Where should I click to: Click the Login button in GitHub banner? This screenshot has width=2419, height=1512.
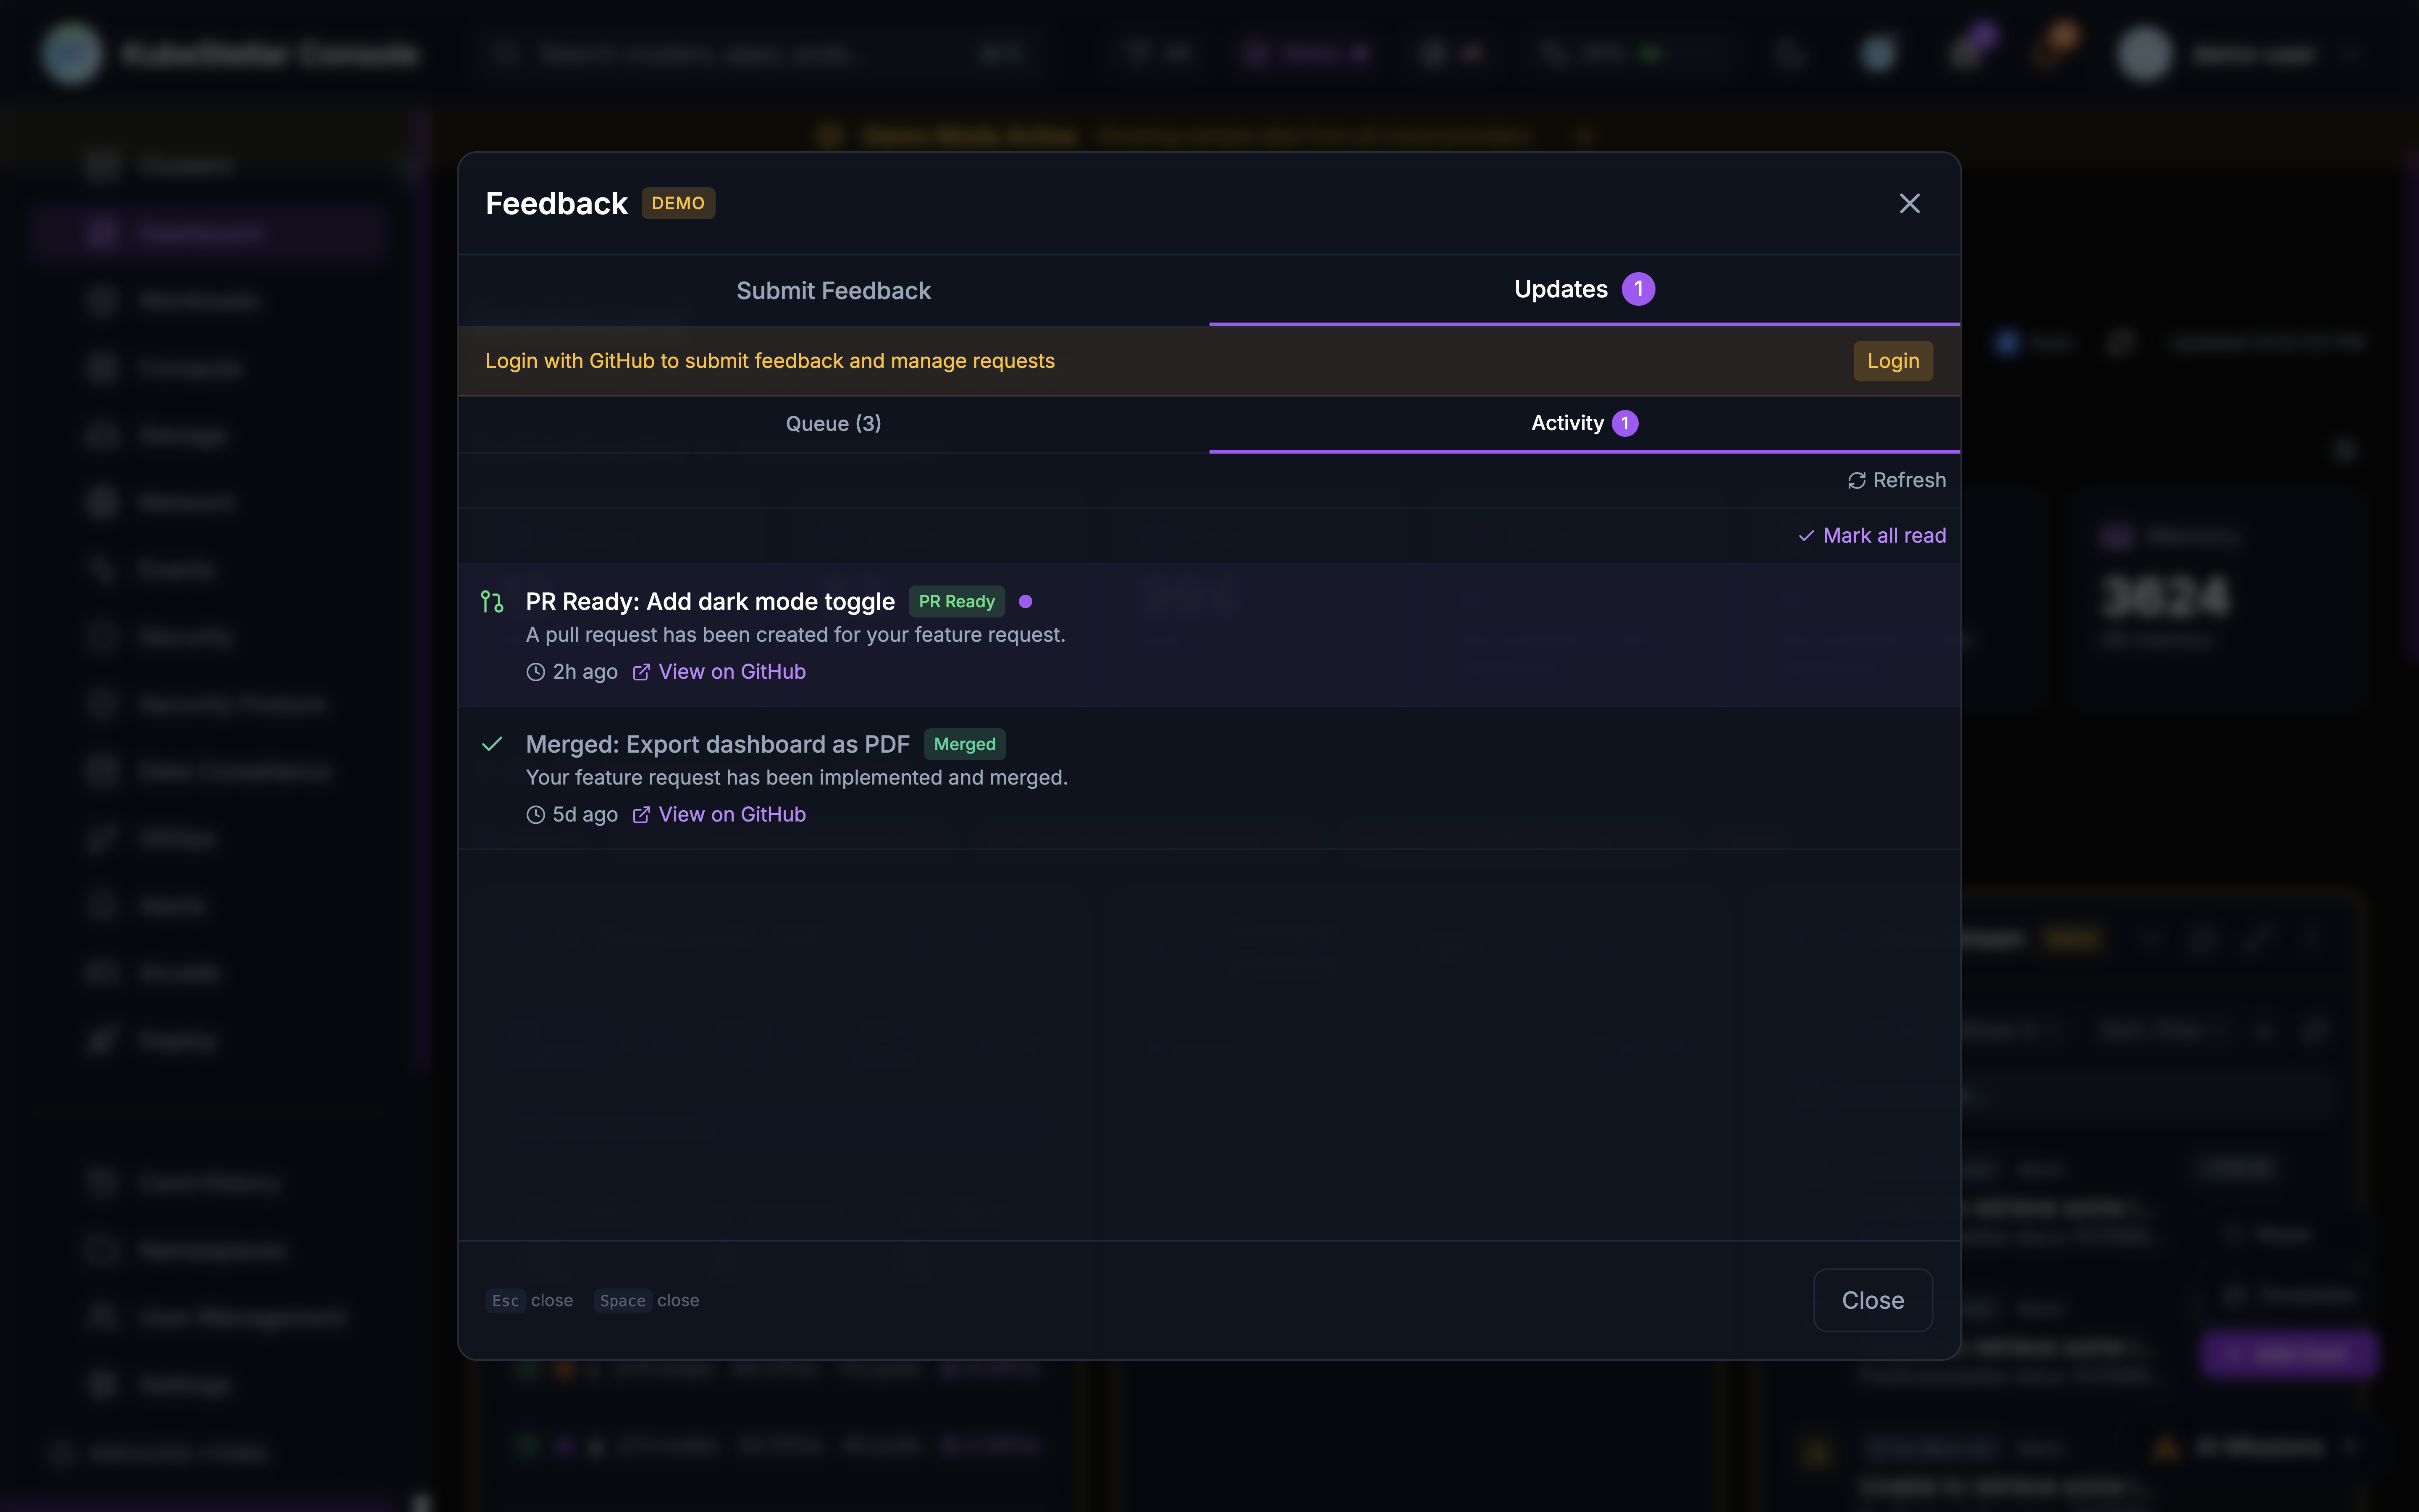click(x=1892, y=361)
